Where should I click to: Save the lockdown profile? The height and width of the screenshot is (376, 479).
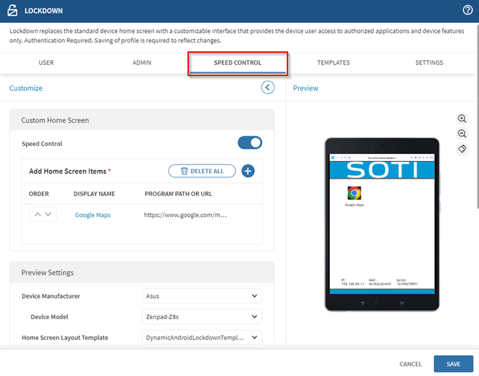pyautogui.click(x=452, y=364)
